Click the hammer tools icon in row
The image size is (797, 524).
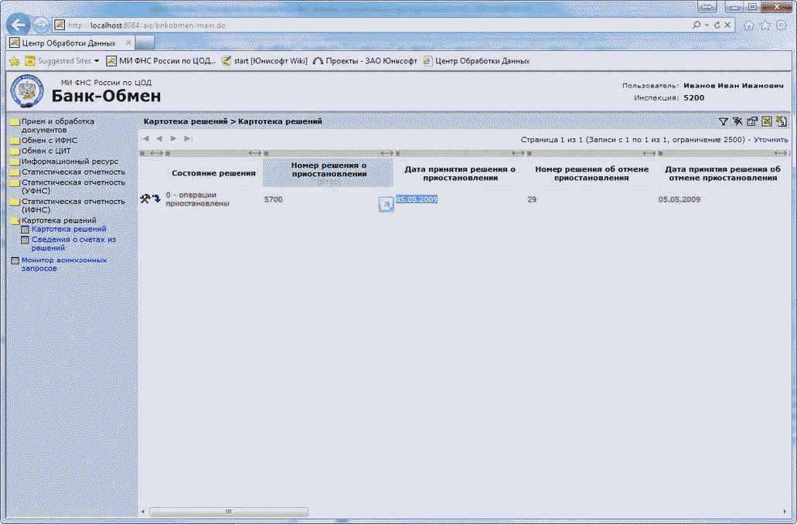click(x=145, y=199)
